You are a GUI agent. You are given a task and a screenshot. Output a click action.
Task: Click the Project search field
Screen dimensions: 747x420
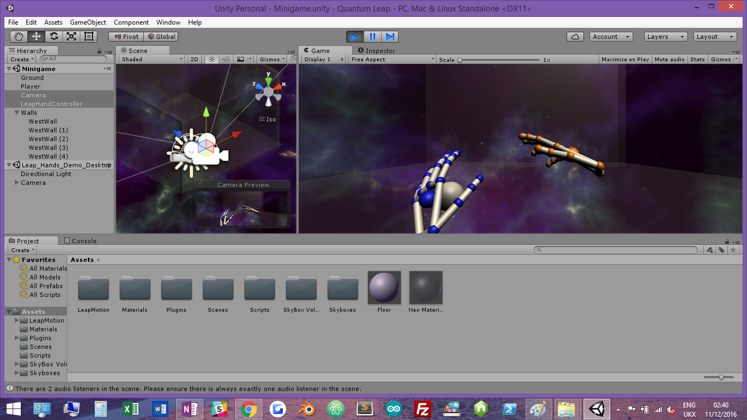coord(616,250)
